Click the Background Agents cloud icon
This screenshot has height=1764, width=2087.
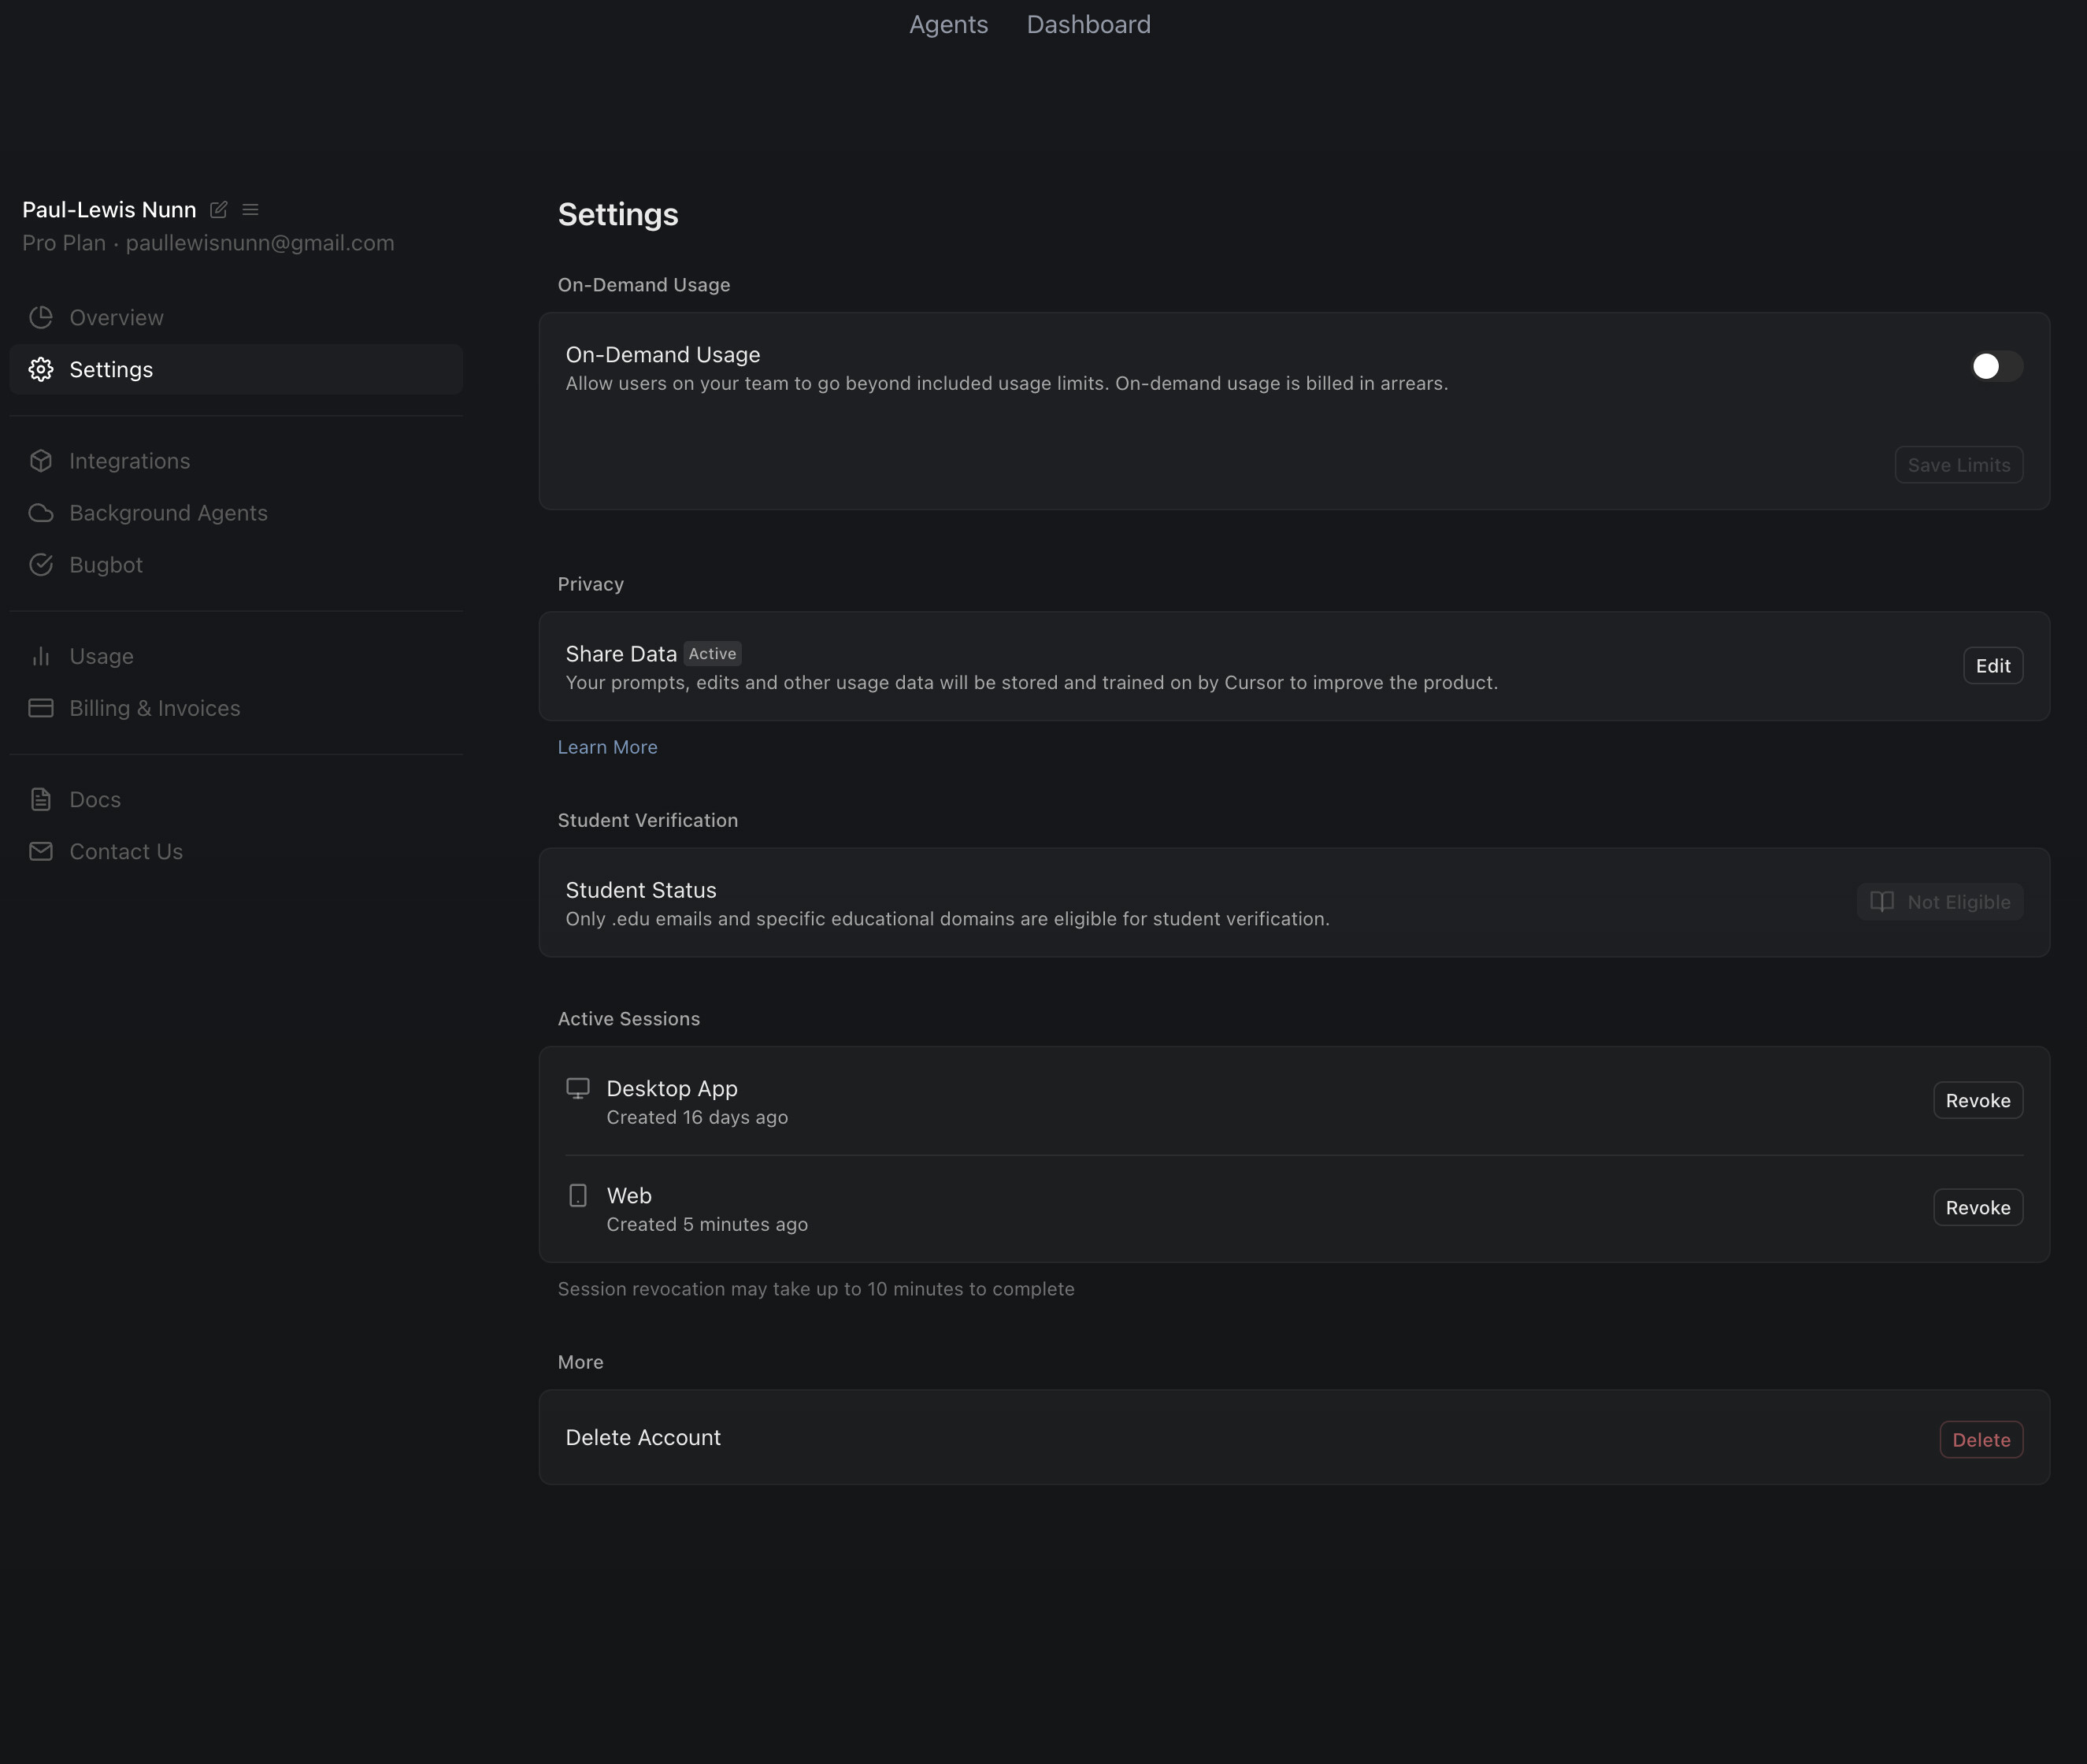tap(41, 513)
